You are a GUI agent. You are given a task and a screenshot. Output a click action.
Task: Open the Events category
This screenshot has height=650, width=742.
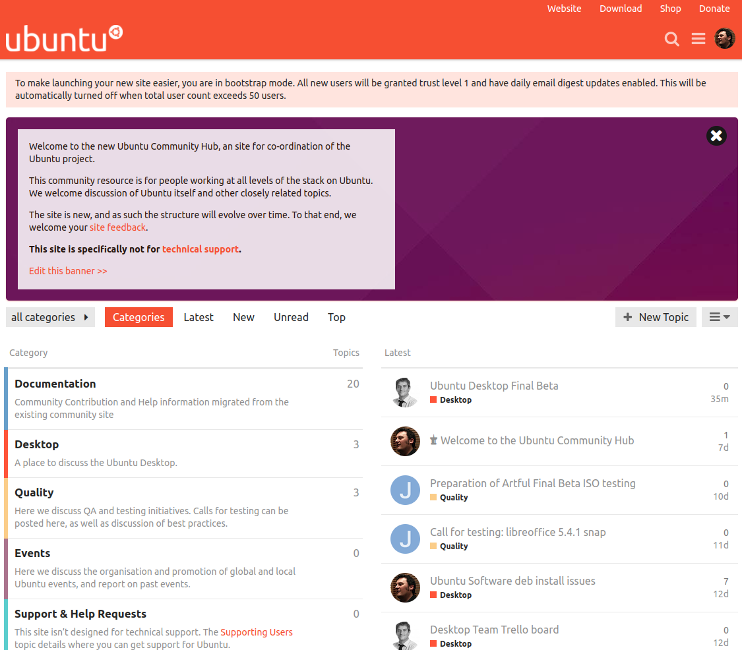pos(32,553)
